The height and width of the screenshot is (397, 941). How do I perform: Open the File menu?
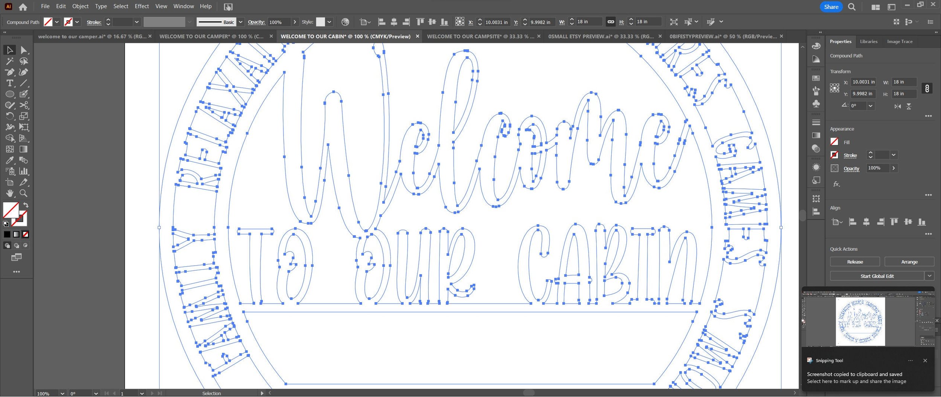[45, 6]
